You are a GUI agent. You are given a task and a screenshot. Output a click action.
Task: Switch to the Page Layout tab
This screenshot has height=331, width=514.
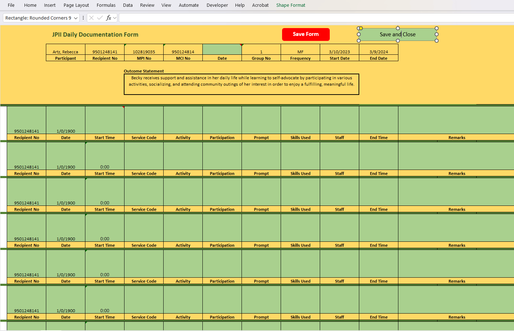pyautogui.click(x=76, y=5)
